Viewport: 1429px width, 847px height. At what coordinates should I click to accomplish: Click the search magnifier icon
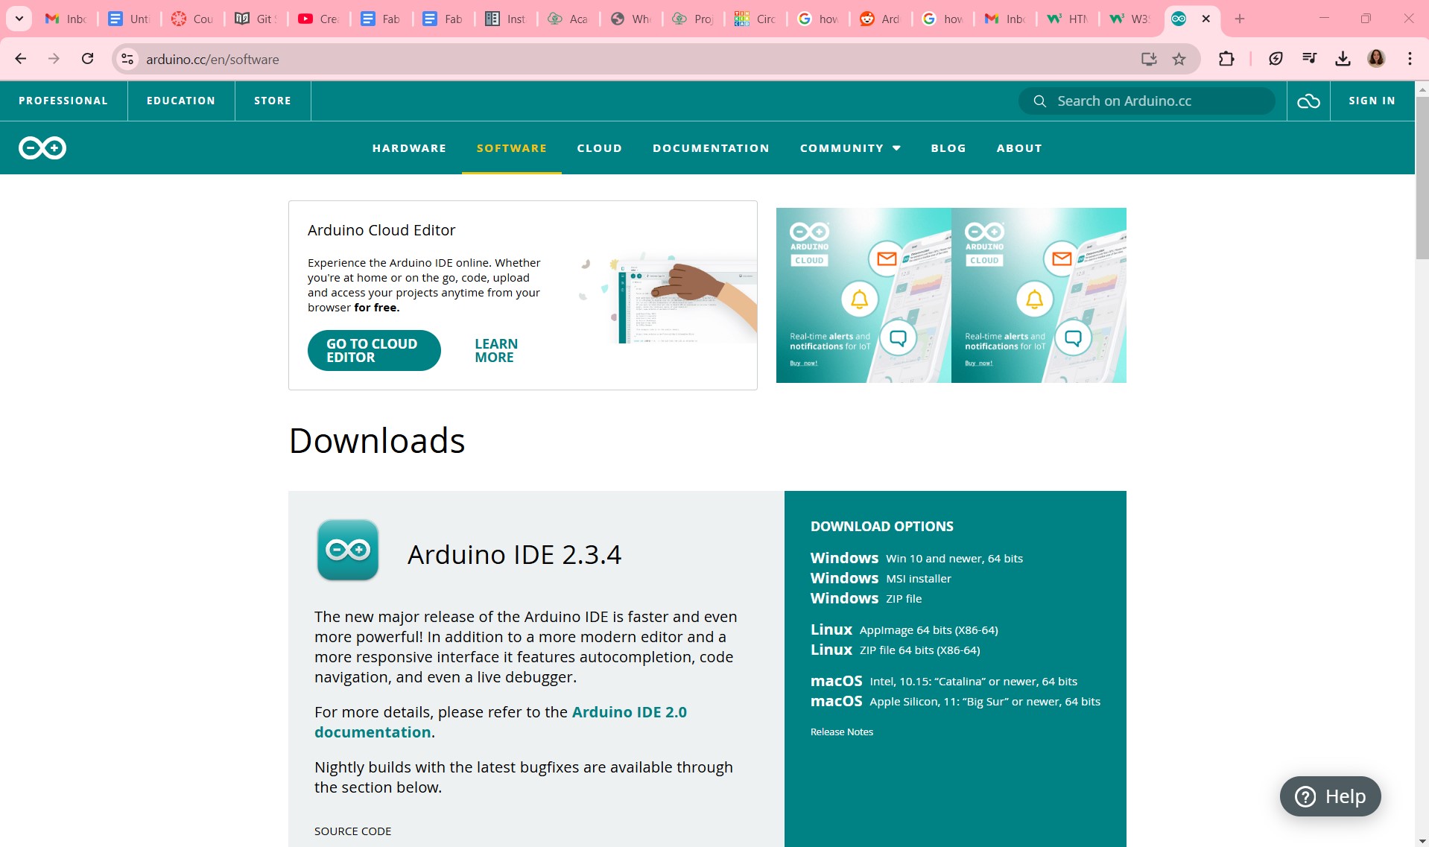(1040, 101)
